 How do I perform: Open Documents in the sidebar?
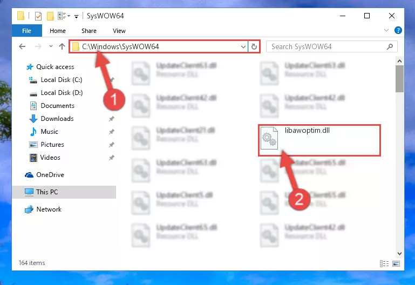point(57,106)
